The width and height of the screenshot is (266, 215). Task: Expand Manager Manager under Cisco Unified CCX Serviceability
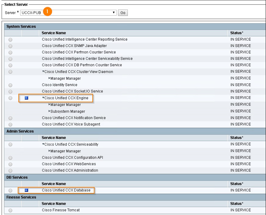tap(49, 151)
